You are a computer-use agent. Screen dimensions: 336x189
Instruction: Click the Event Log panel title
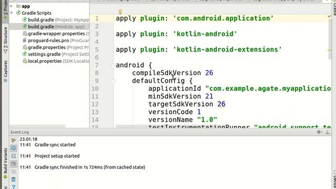[20, 132]
